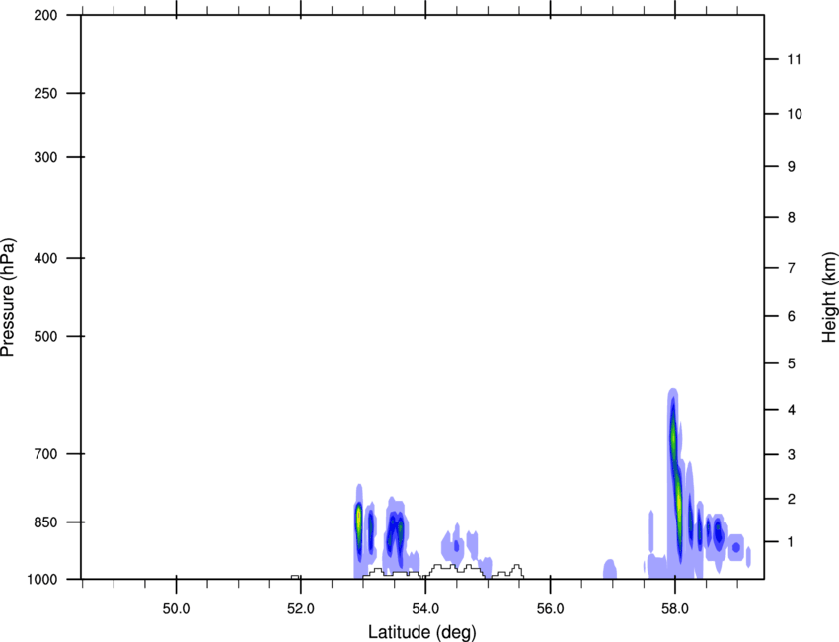Click the 'Latitude (deg)' axis title
Image resolution: width=839 pixels, height=642 pixels.
[x=421, y=632]
